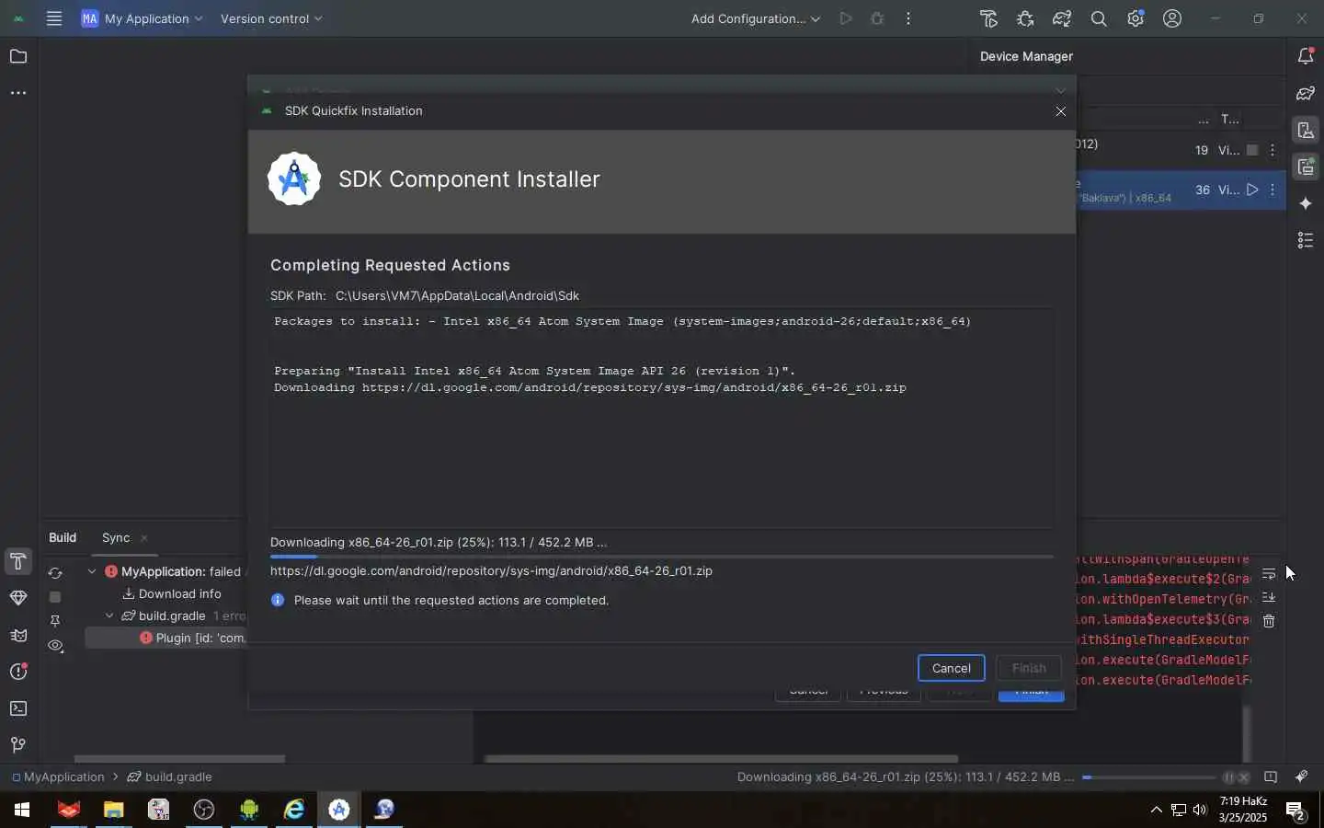Open the Problems tool window
The image size is (1324, 828).
coord(17,672)
